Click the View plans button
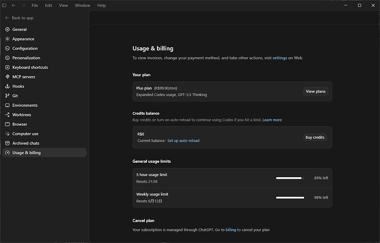Screen dimensions: 380x243 (x=316, y=91)
